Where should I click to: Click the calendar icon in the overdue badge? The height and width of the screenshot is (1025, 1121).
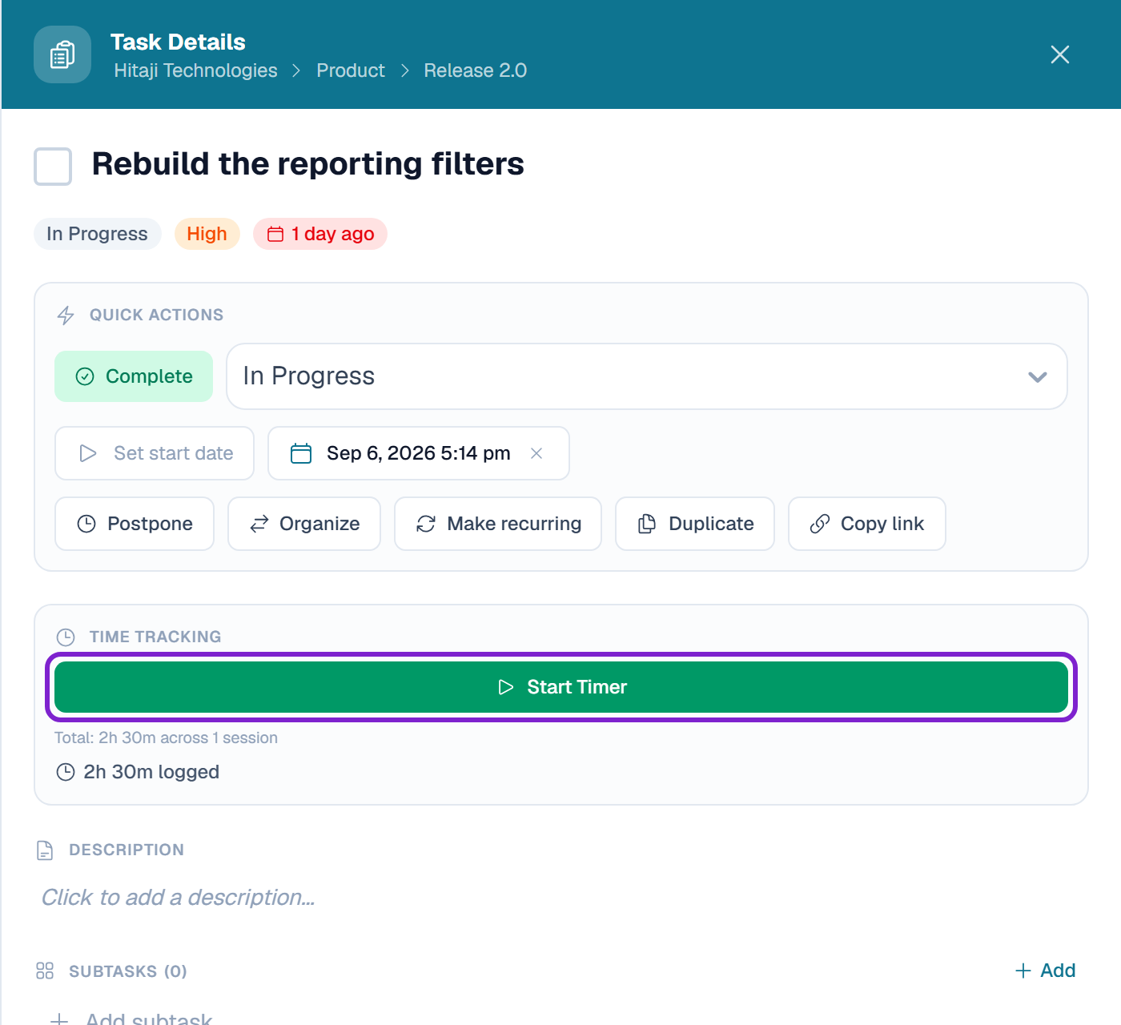275,234
